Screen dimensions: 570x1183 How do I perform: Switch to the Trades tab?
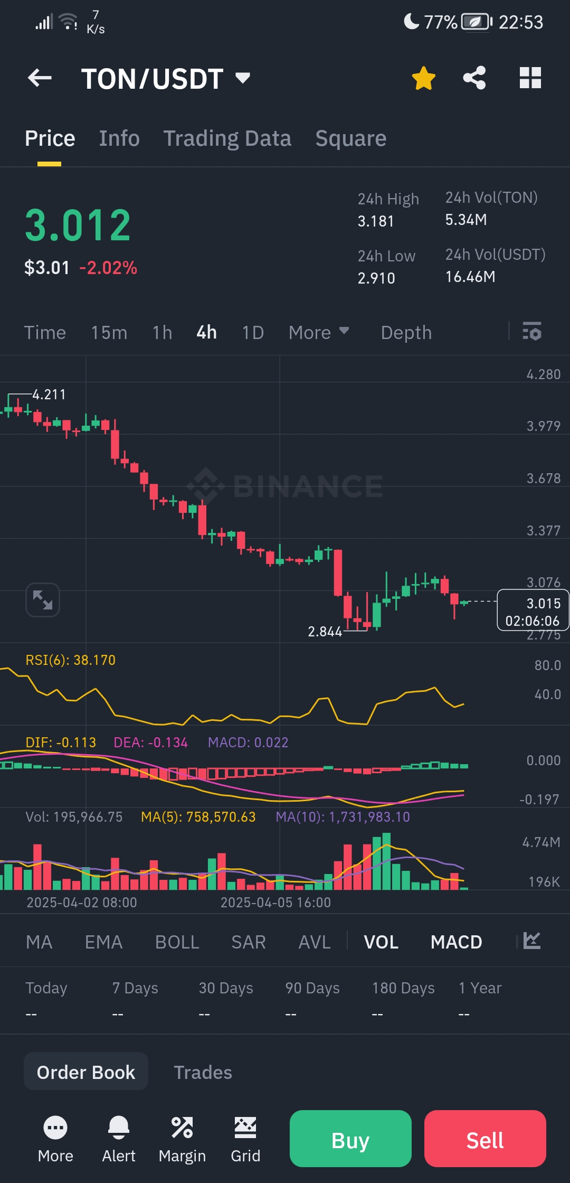pos(203,1072)
